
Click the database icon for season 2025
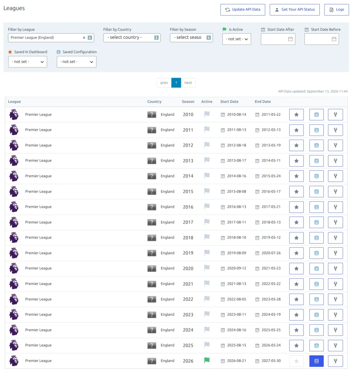[317, 345]
